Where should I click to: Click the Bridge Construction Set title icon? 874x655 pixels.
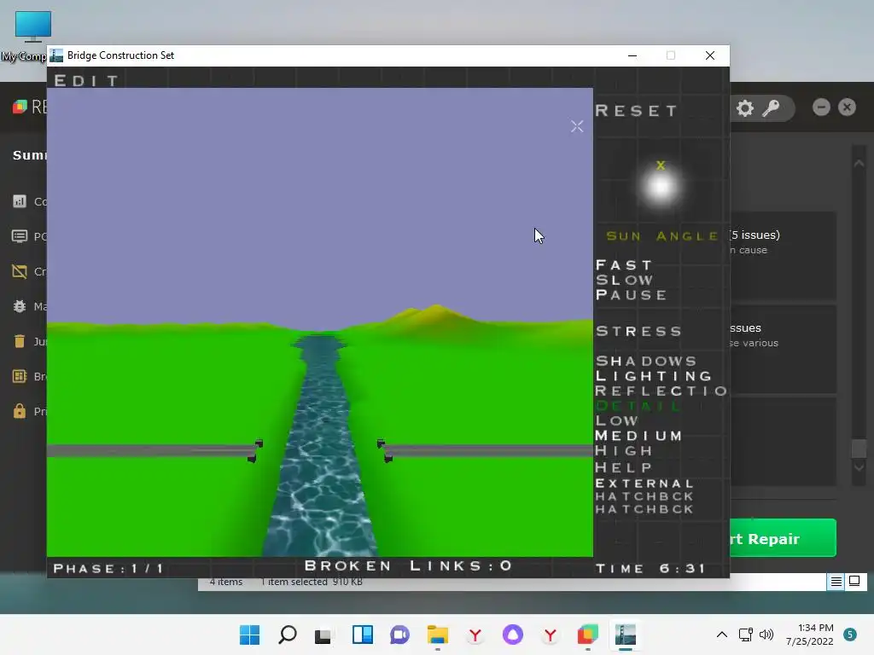pyautogui.click(x=56, y=55)
